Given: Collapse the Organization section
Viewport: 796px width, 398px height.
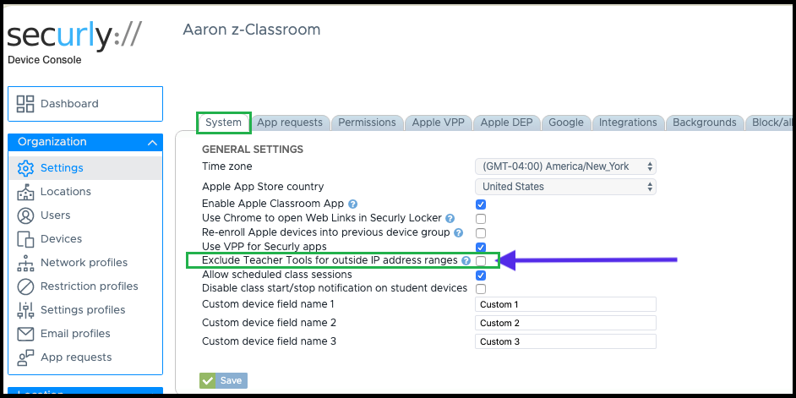Looking at the screenshot, I should tap(152, 143).
